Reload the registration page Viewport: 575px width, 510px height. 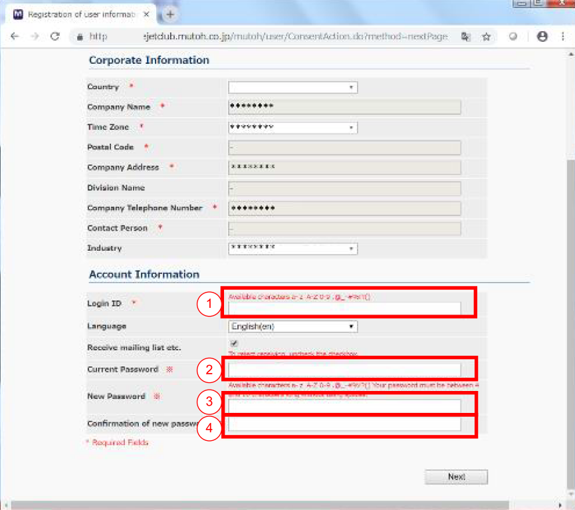point(55,37)
